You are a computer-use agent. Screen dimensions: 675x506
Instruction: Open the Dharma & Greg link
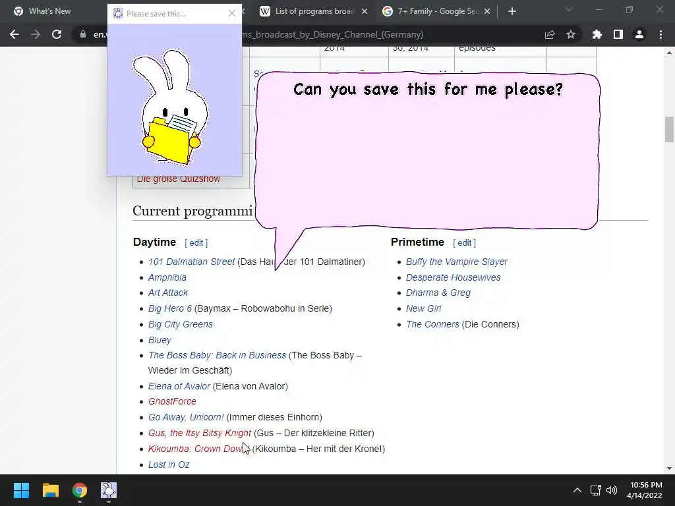coord(438,293)
